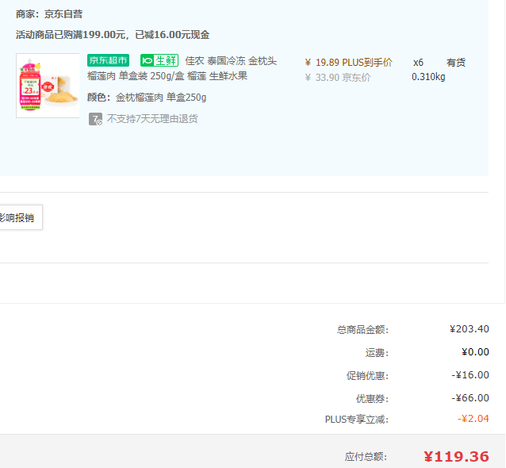This screenshot has width=506, height=468.
Task: Click the 生鲜 fresh food tag icon
Action: coord(159,60)
